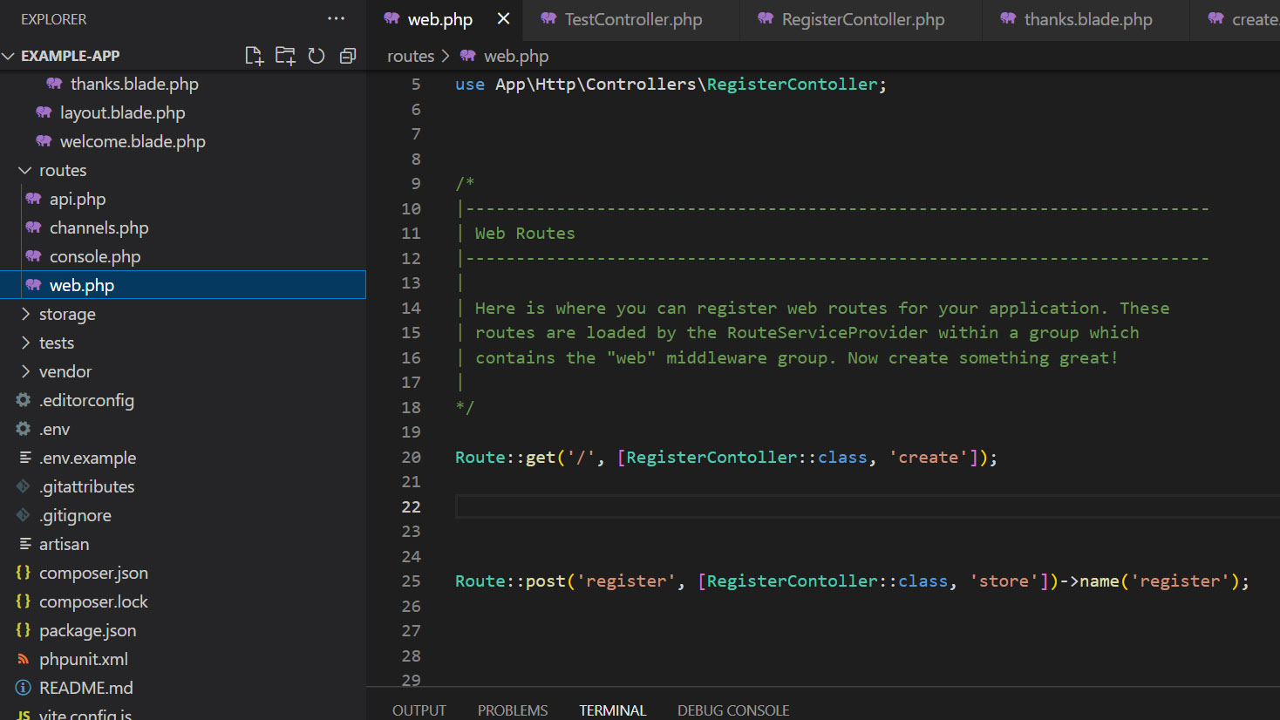Click the PHP icon beside channels.php
Screen dimensions: 1280x720
pos(33,228)
